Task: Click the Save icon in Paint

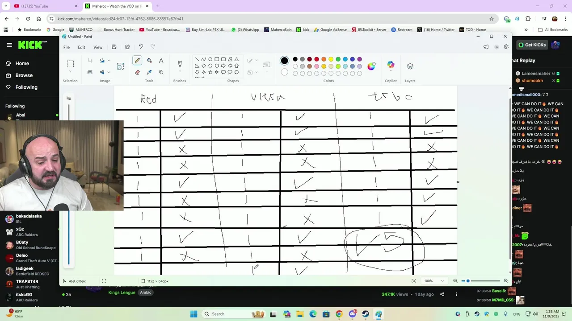Action: coord(114,47)
